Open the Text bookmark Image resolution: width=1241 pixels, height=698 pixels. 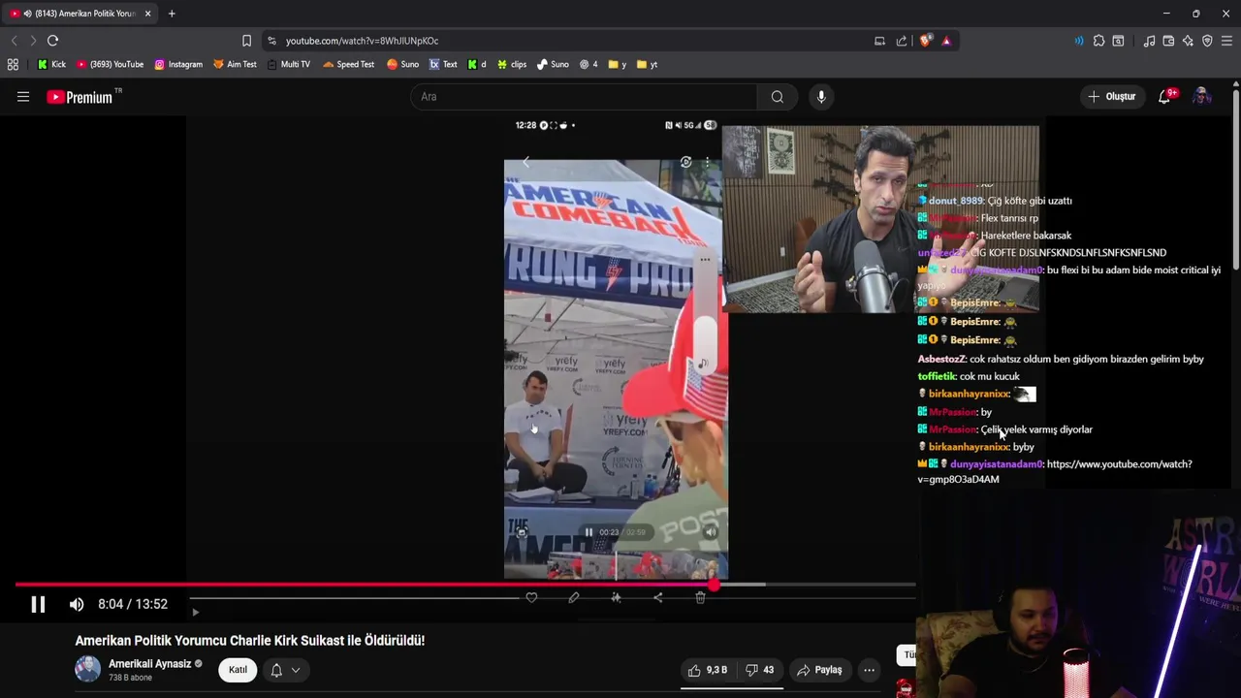coord(443,64)
